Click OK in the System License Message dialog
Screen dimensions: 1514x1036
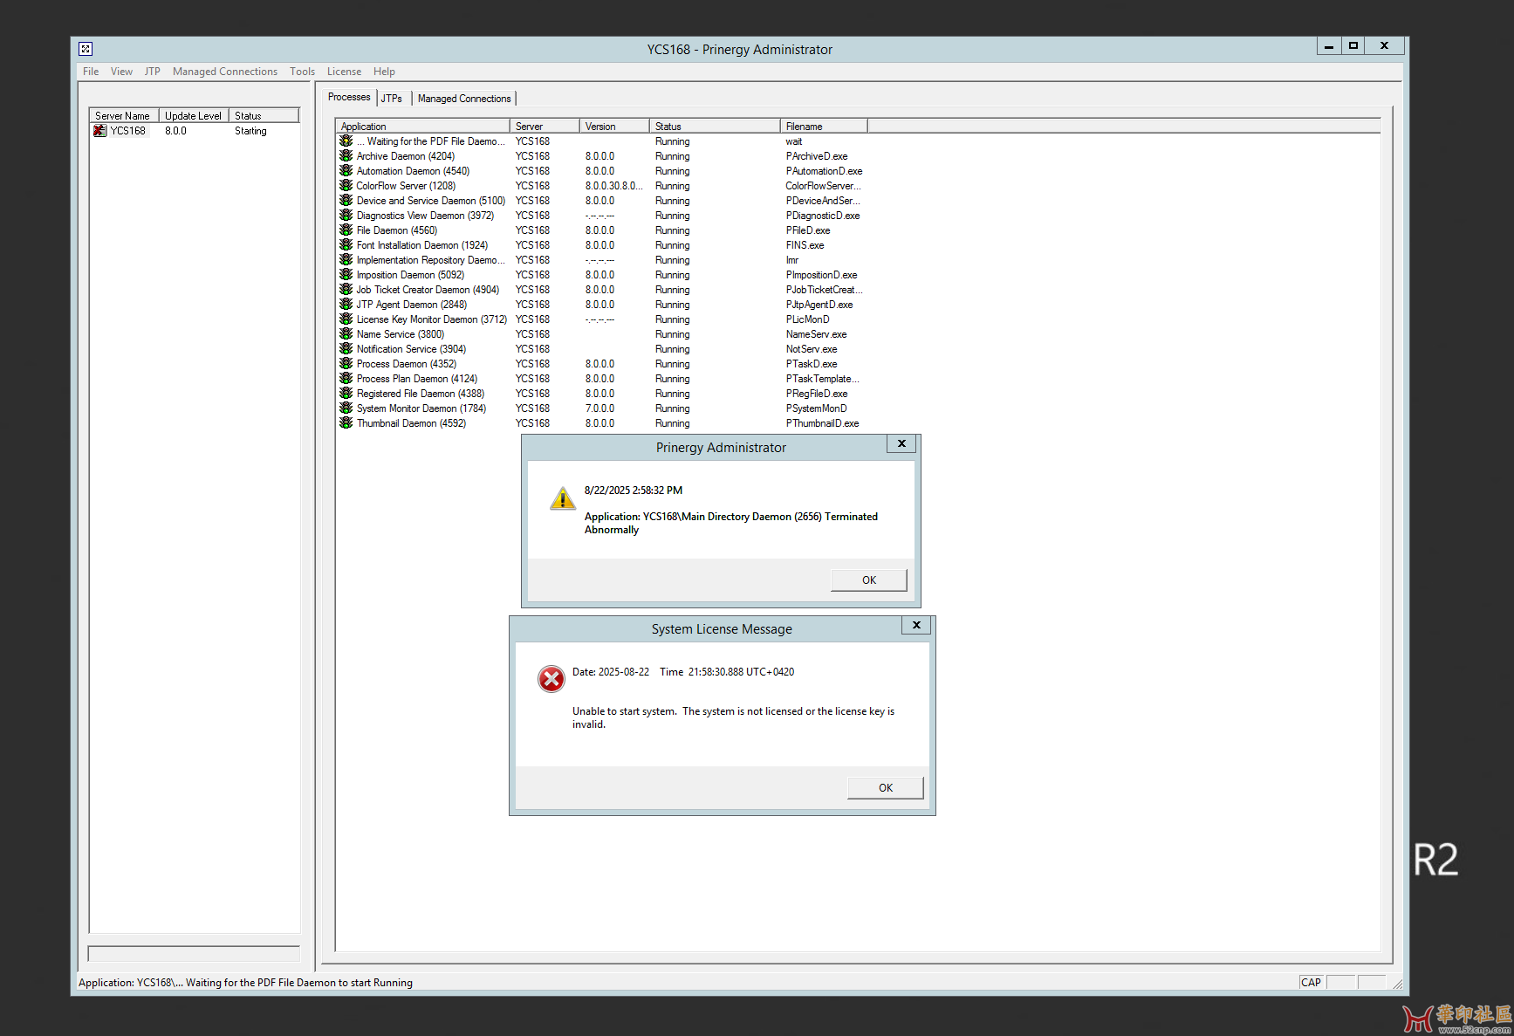pyautogui.click(x=886, y=788)
